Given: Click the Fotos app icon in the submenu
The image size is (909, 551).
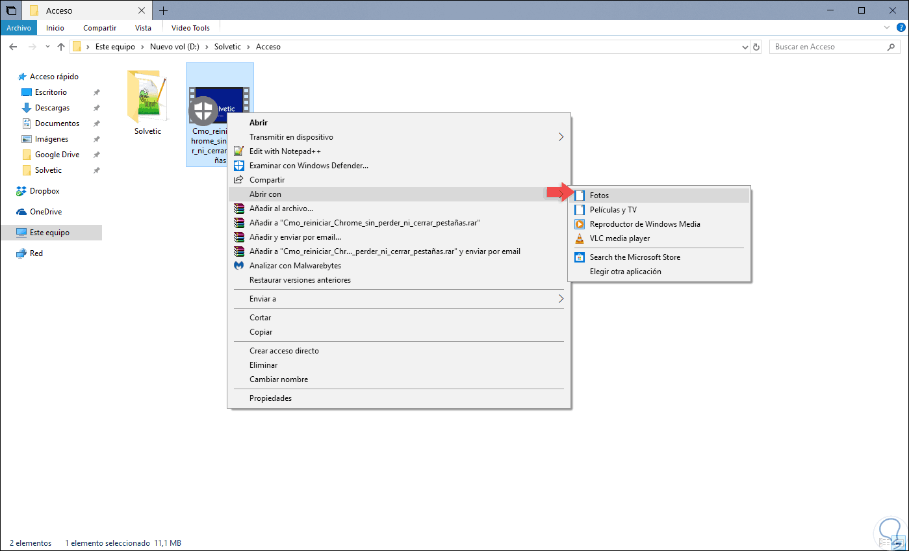Looking at the screenshot, I should point(579,196).
